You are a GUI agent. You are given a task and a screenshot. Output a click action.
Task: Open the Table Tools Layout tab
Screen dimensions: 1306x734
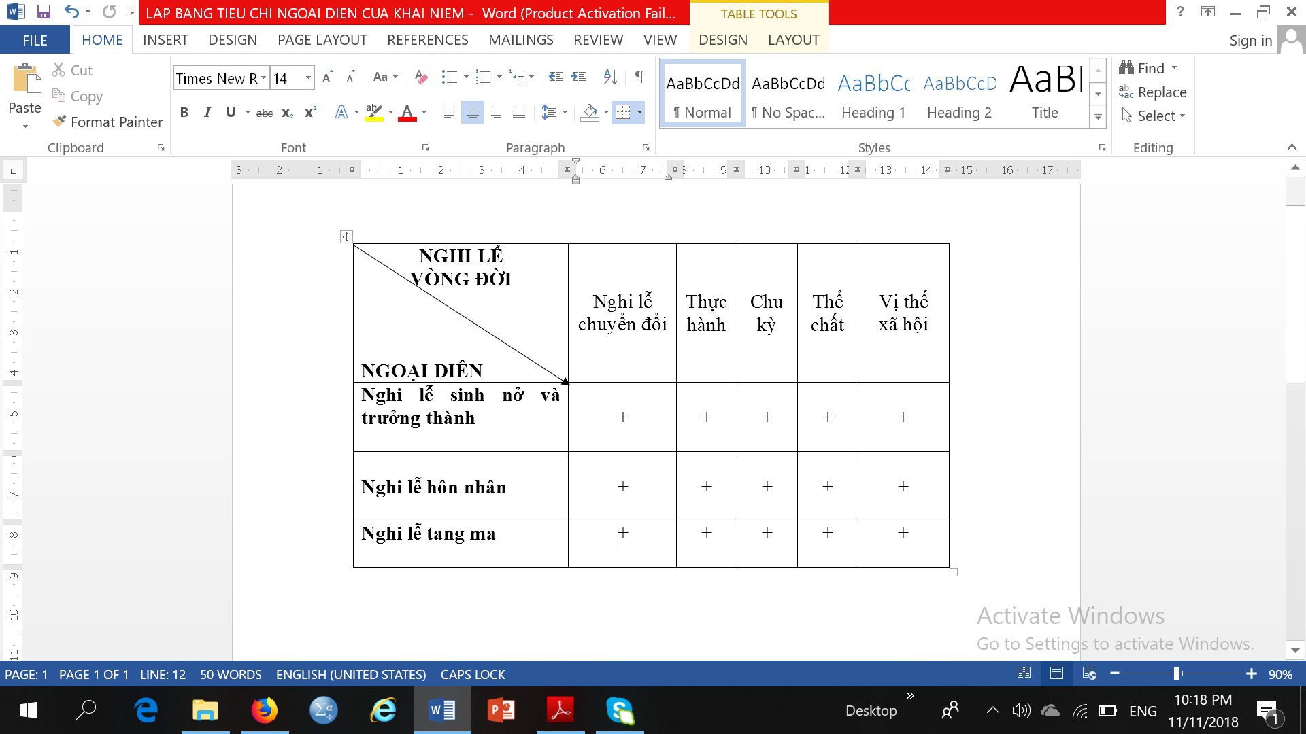click(793, 40)
